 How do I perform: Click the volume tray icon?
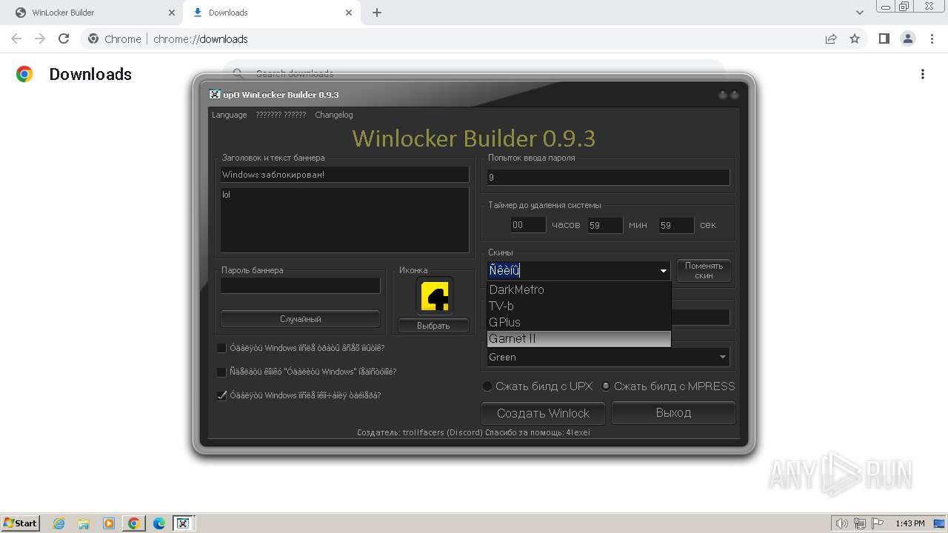click(842, 523)
